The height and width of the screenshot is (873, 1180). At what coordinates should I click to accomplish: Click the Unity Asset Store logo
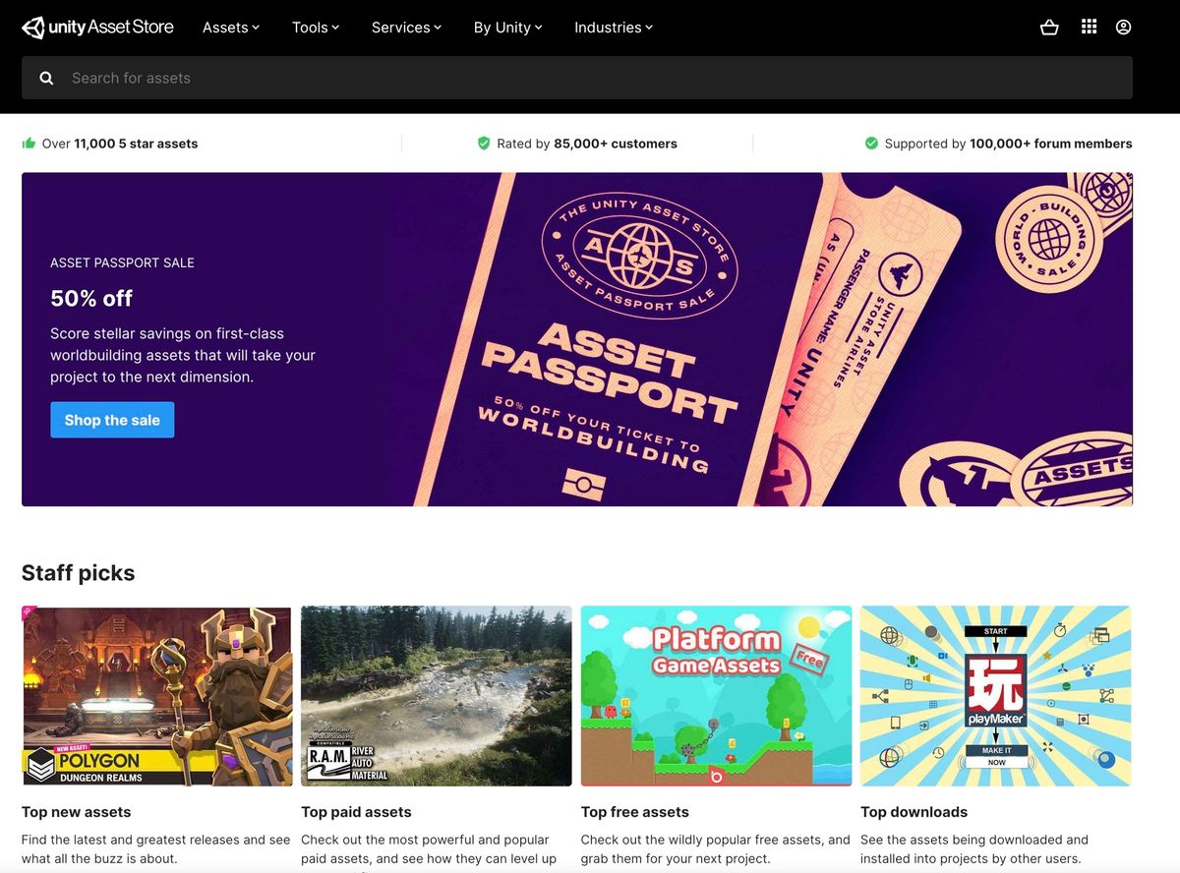pos(97,28)
